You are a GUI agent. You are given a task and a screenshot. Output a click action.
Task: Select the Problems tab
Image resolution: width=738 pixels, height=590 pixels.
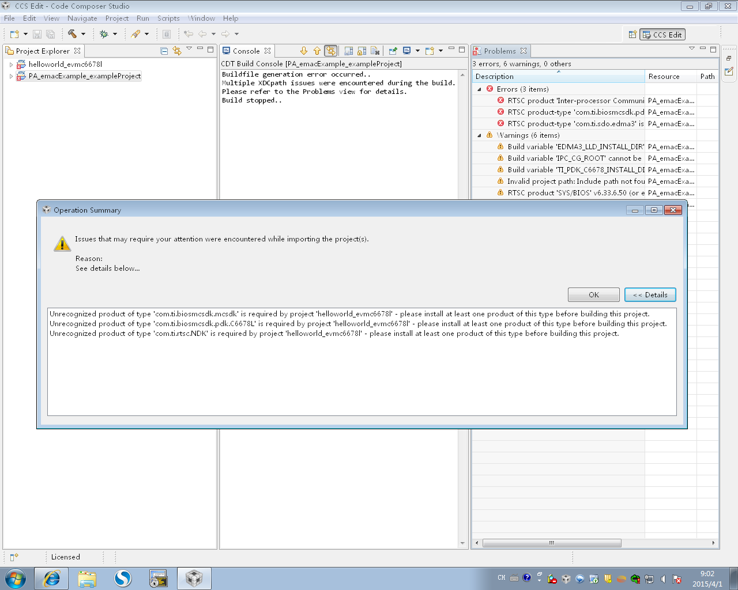click(x=500, y=51)
